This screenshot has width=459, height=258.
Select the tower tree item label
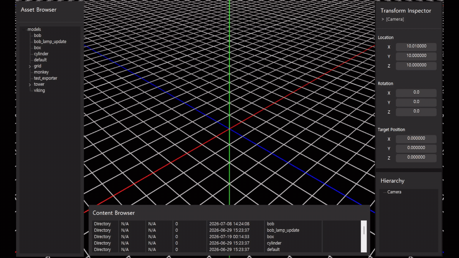(x=39, y=84)
